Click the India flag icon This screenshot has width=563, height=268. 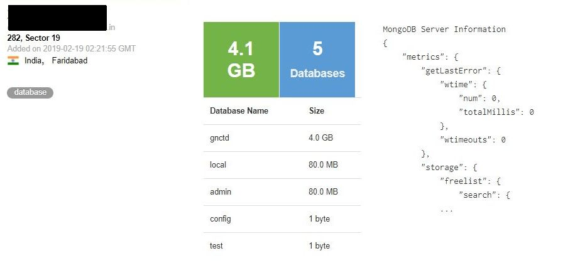(13, 61)
